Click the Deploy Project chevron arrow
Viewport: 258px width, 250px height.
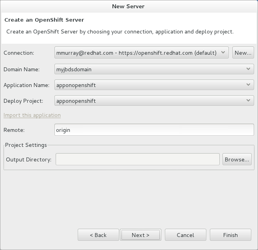(248, 101)
